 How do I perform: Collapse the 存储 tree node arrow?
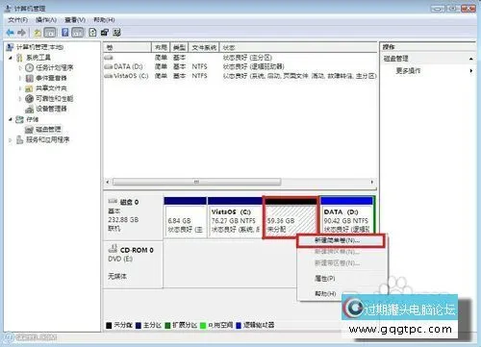point(11,119)
